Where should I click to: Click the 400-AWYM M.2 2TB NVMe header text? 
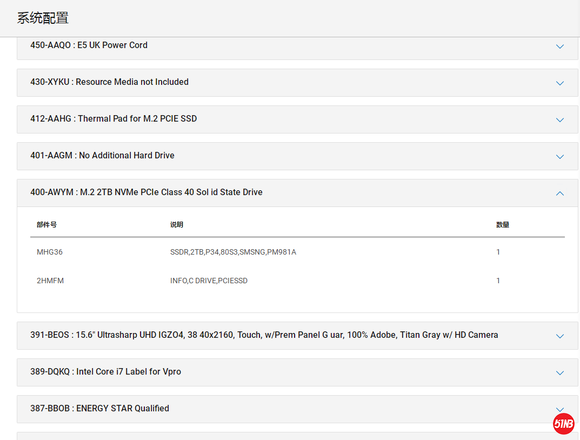coord(146,192)
